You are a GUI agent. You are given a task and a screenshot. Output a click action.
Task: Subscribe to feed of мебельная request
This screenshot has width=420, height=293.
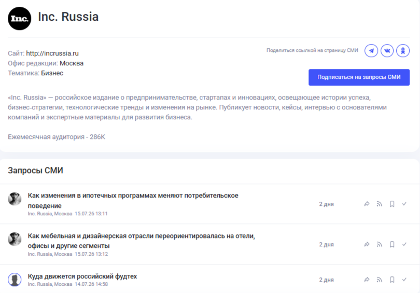(x=379, y=244)
